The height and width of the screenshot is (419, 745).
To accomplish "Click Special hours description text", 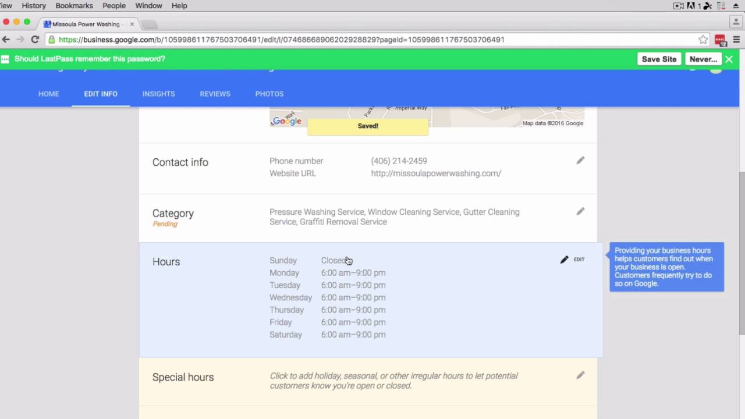I will [393, 381].
